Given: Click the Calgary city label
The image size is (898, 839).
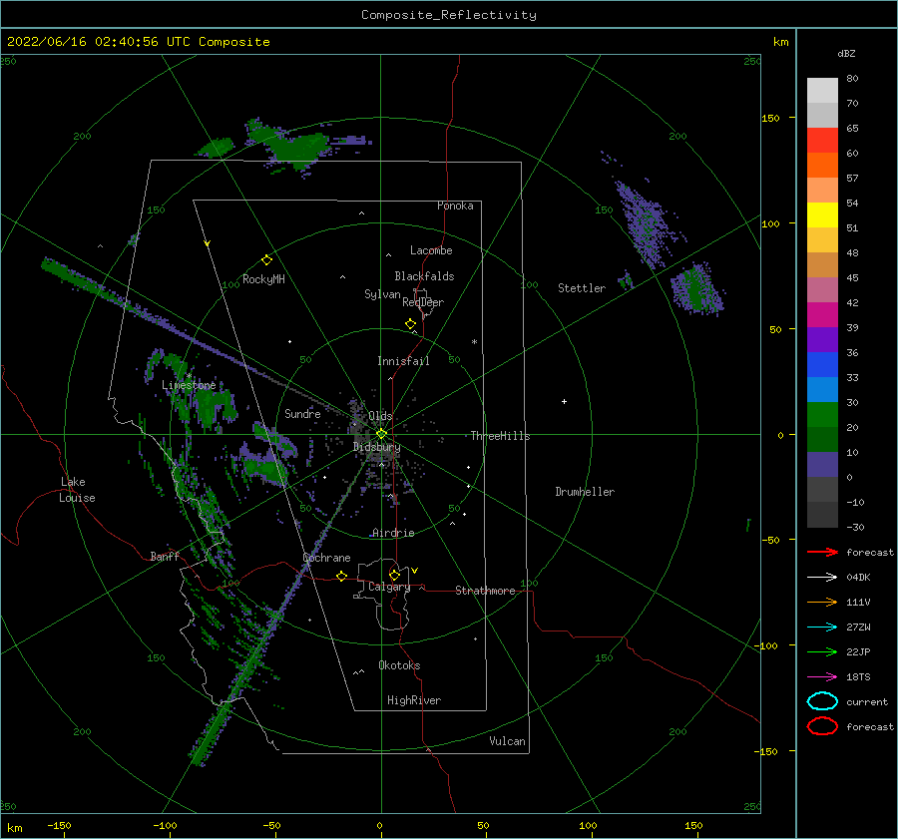Looking at the screenshot, I should coord(389,587).
